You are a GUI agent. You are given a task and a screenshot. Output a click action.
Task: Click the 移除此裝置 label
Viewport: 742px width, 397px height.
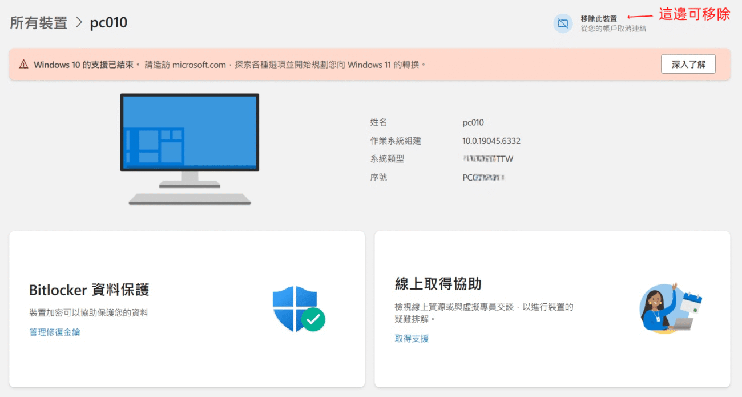(x=599, y=19)
